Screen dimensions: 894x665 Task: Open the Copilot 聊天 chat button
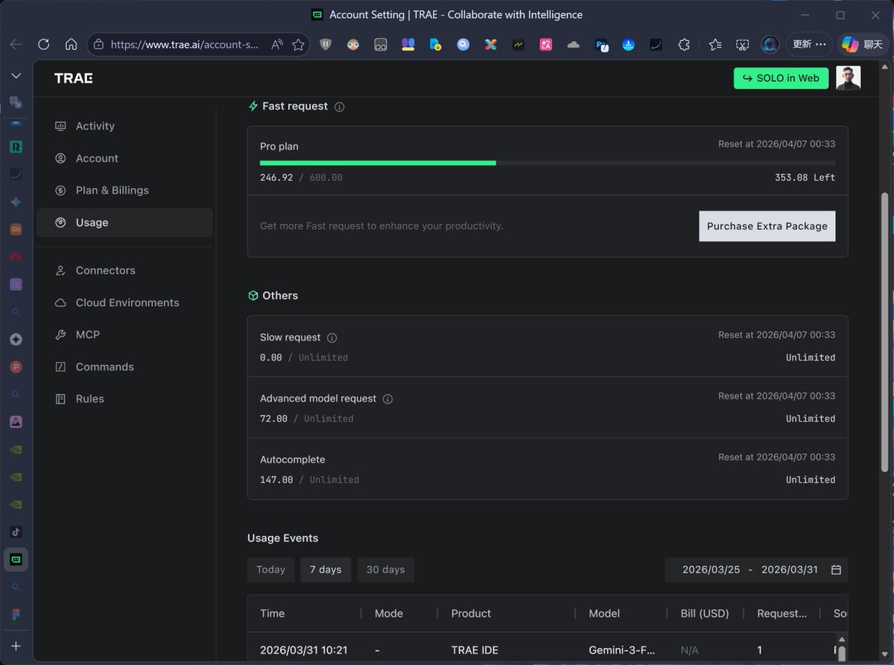pos(862,45)
